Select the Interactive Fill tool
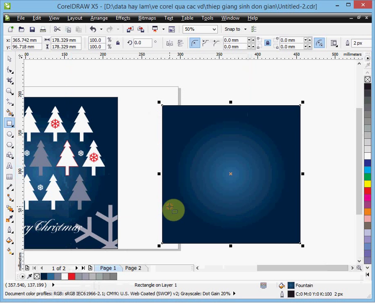Image resolution: width=375 pixels, height=303 pixels. click(9, 251)
